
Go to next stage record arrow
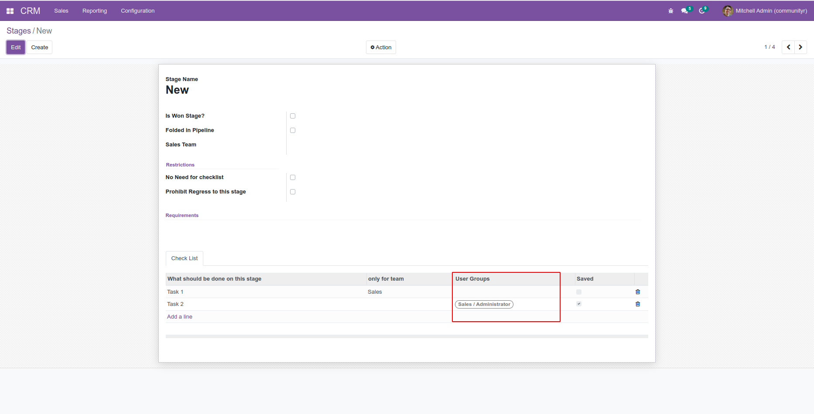coord(800,47)
